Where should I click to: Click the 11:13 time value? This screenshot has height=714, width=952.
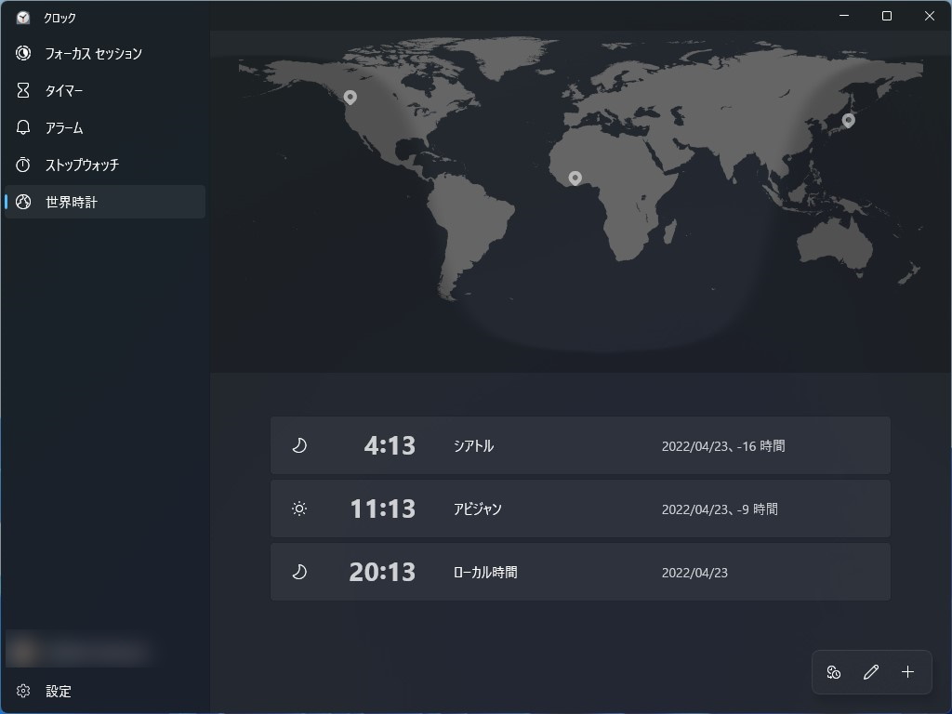pos(383,509)
